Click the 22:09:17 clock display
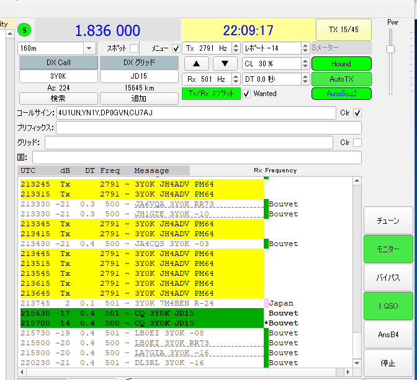This screenshot has height=380, width=417. click(248, 30)
